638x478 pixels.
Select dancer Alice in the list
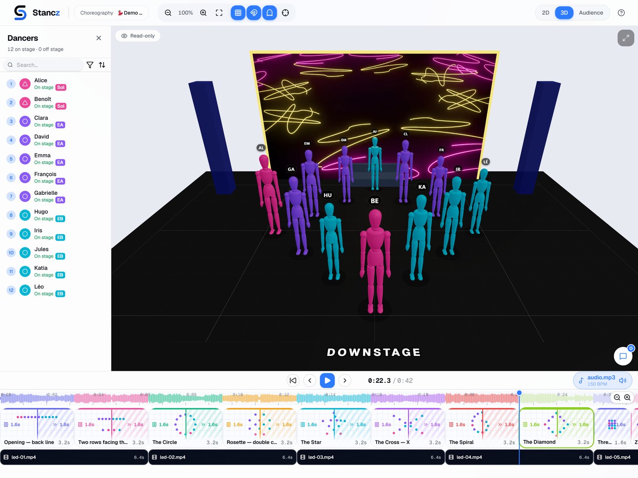click(x=55, y=84)
